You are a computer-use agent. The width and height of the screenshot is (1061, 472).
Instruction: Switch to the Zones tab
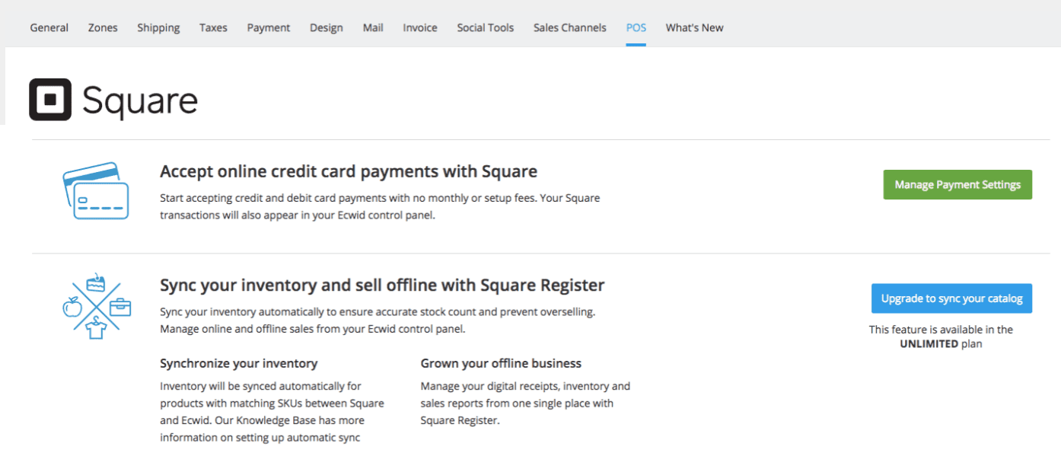click(x=103, y=27)
